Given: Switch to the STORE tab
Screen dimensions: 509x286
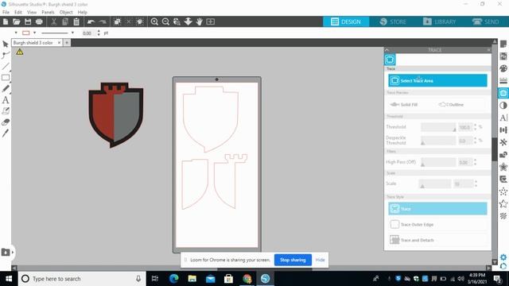Looking at the screenshot, I should 393,21.
